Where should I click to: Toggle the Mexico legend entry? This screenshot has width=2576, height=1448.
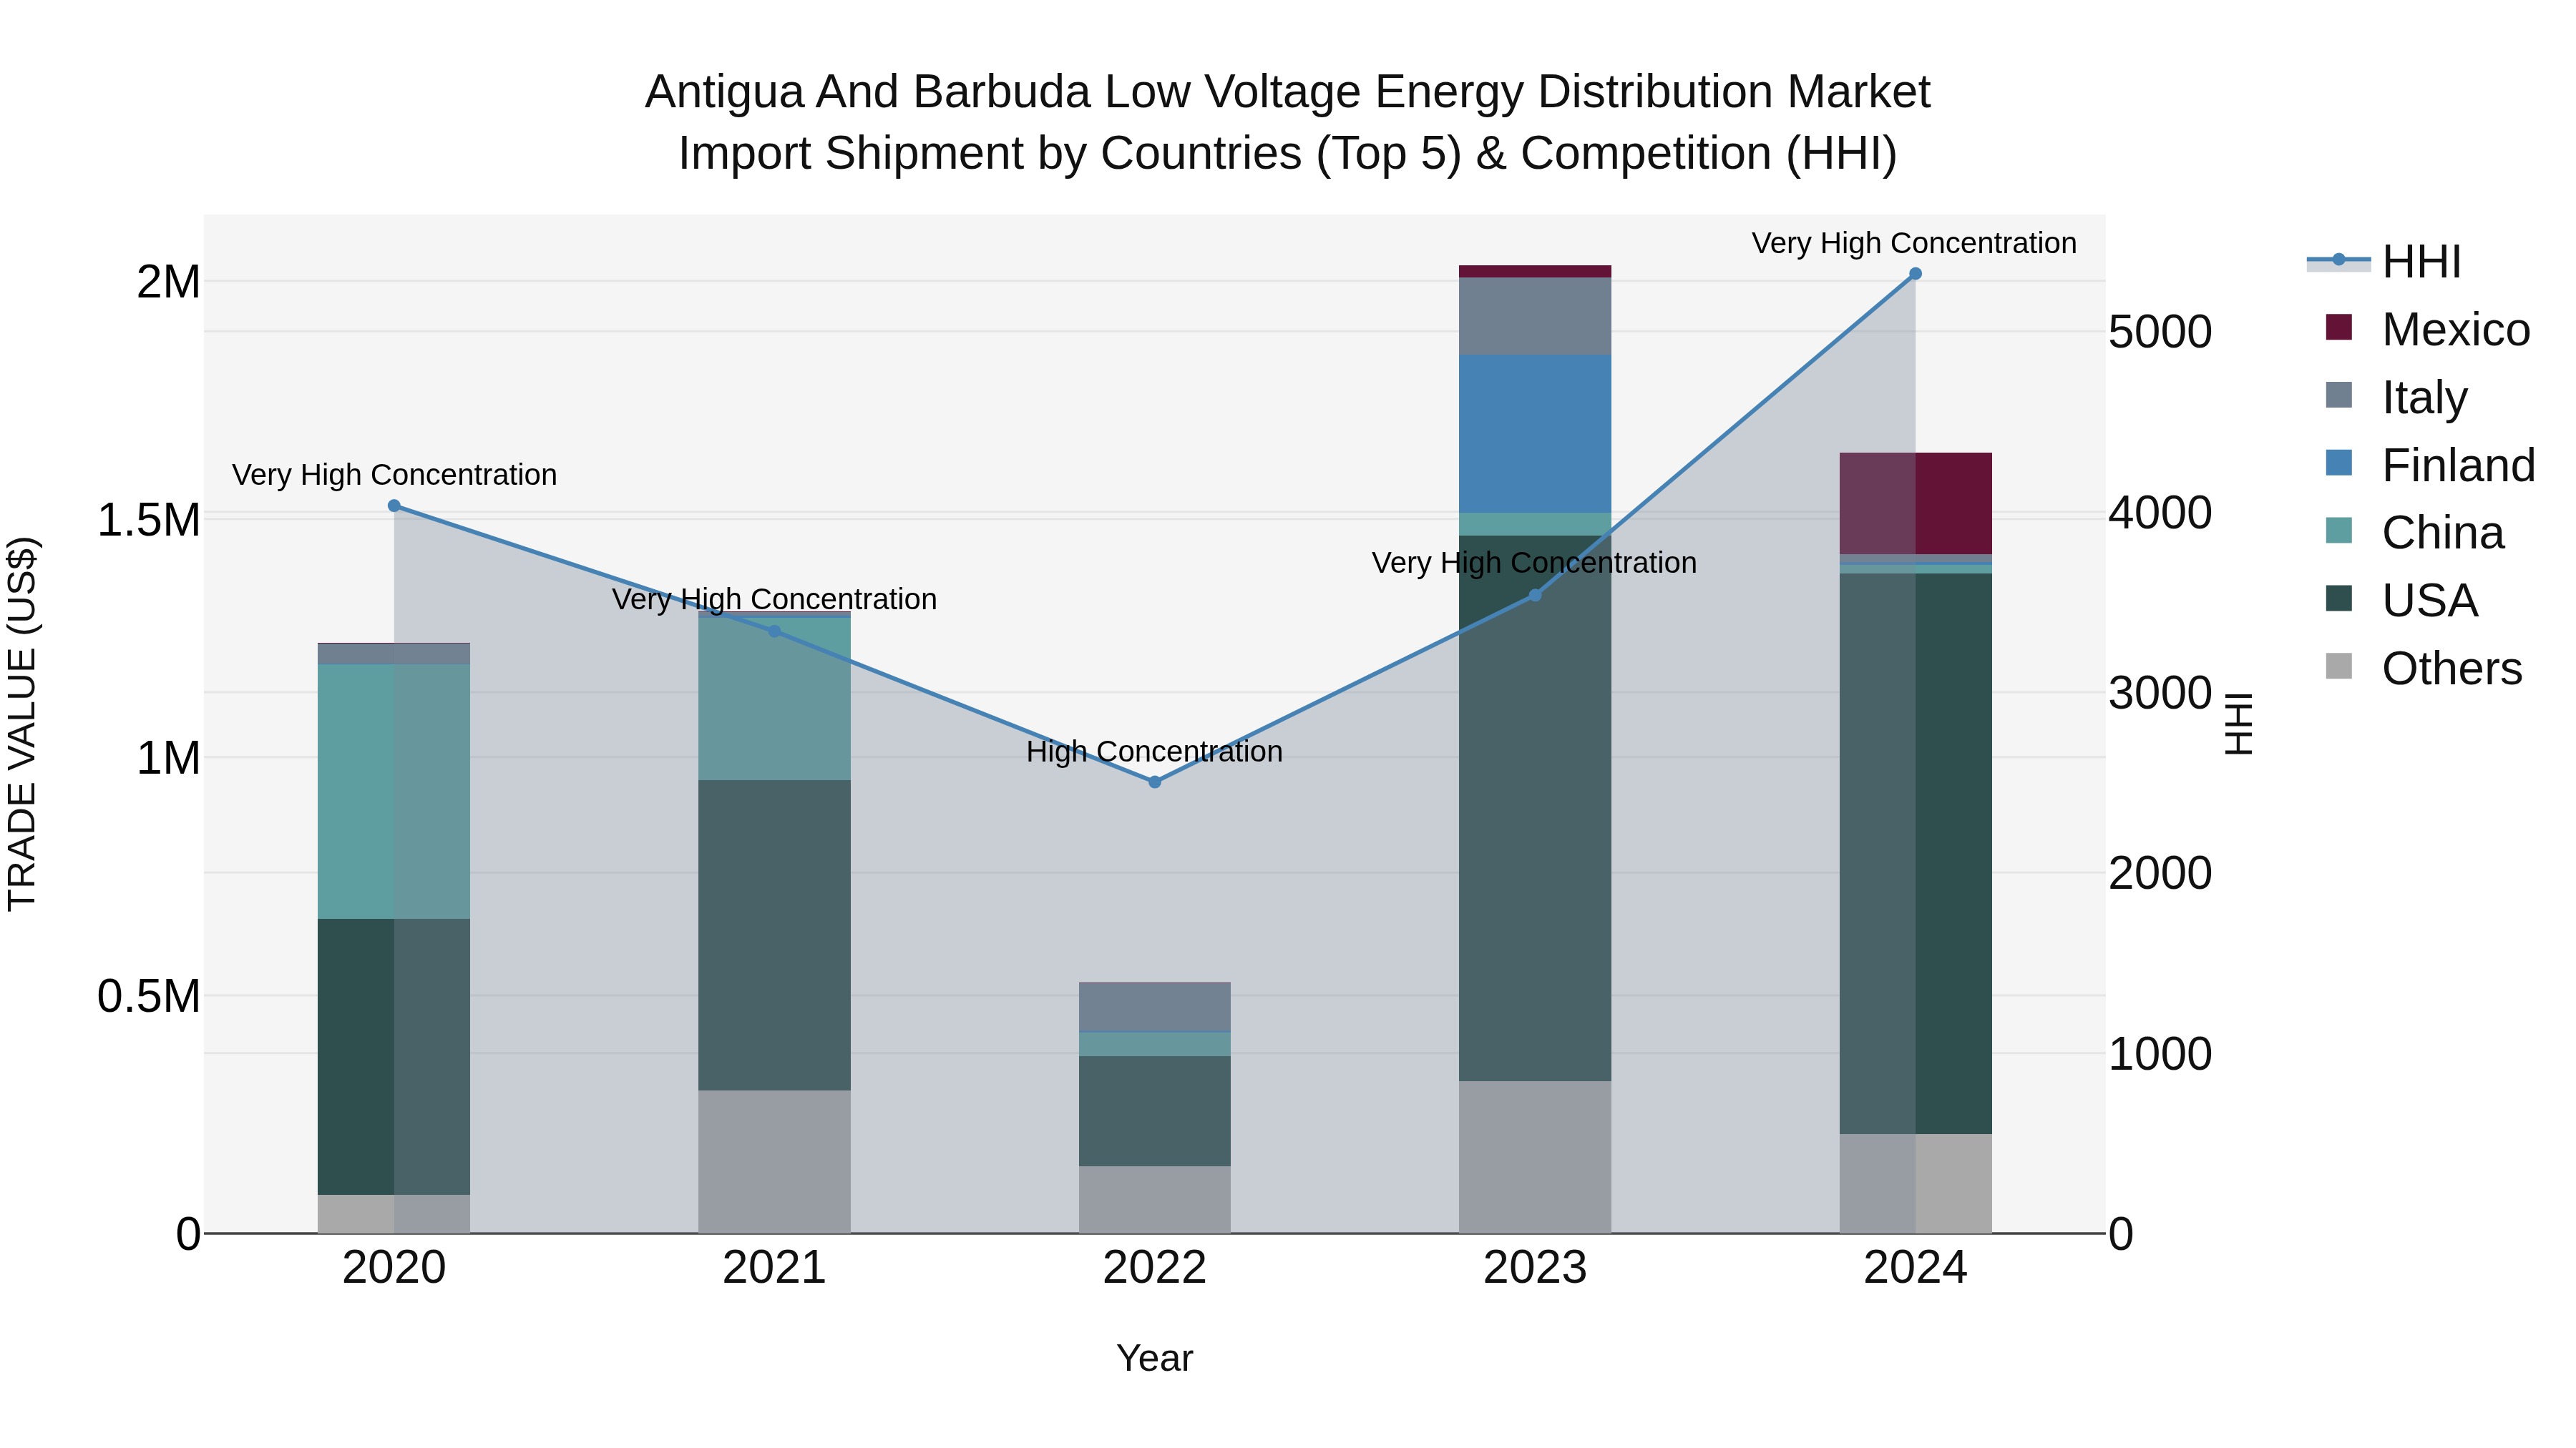pyautogui.click(x=2429, y=330)
